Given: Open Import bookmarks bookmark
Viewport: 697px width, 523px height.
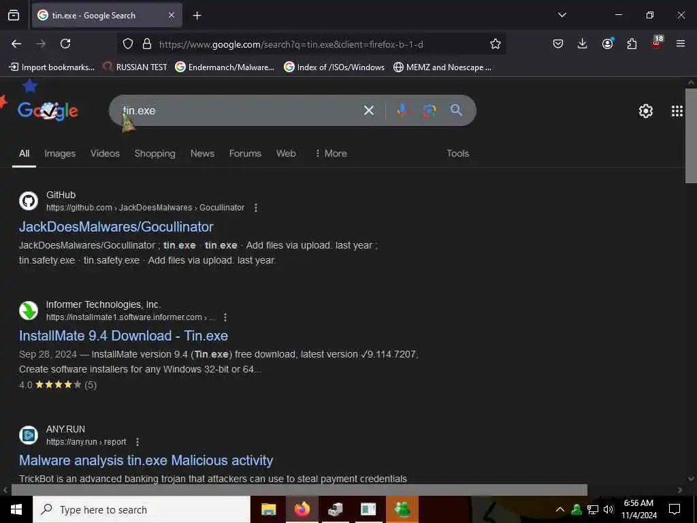Looking at the screenshot, I should coord(52,67).
